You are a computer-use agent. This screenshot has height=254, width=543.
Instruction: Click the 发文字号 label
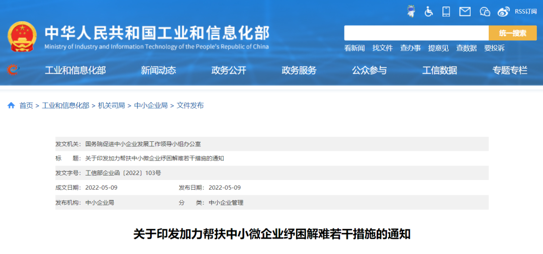point(67,173)
